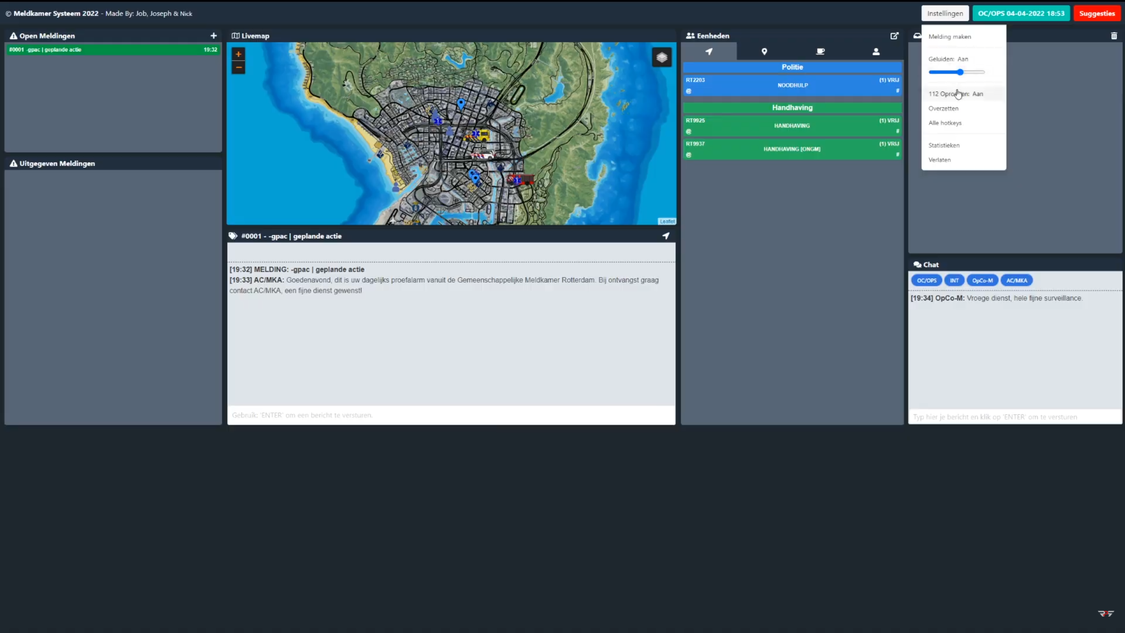Click plus icon in Open Meldingen panel

click(214, 36)
